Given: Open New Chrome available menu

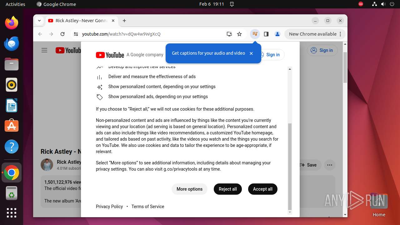Looking at the screenshot, I should click(x=315, y=34).
